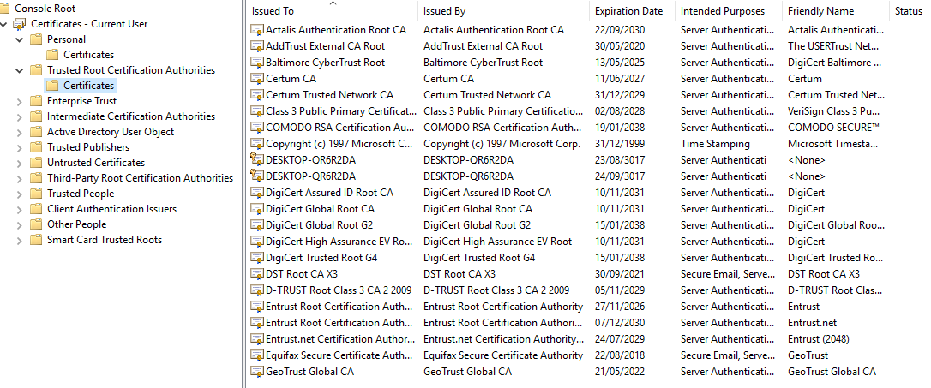Click the GeoTrust Global CA certificate icon
This screenshot has height=388, width=931.
click(x=257, y=372)
